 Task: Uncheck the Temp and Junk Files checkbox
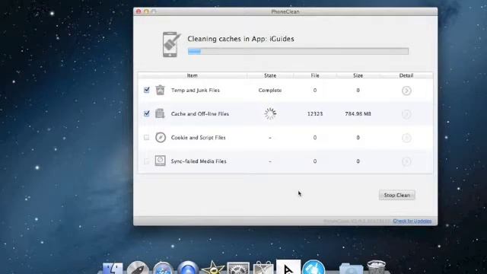pos(147,90)
